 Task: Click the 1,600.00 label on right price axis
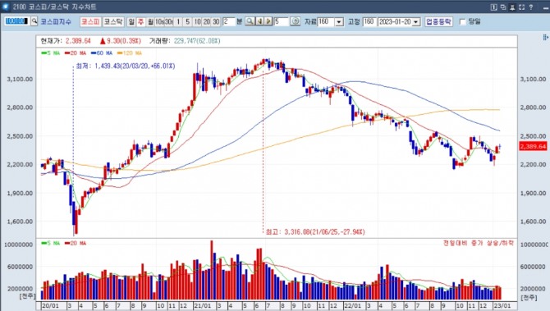coord(533,222)
